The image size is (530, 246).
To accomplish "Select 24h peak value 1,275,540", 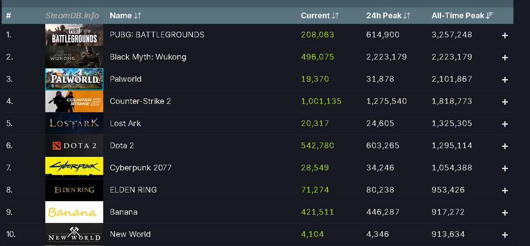I will [387, 101].
